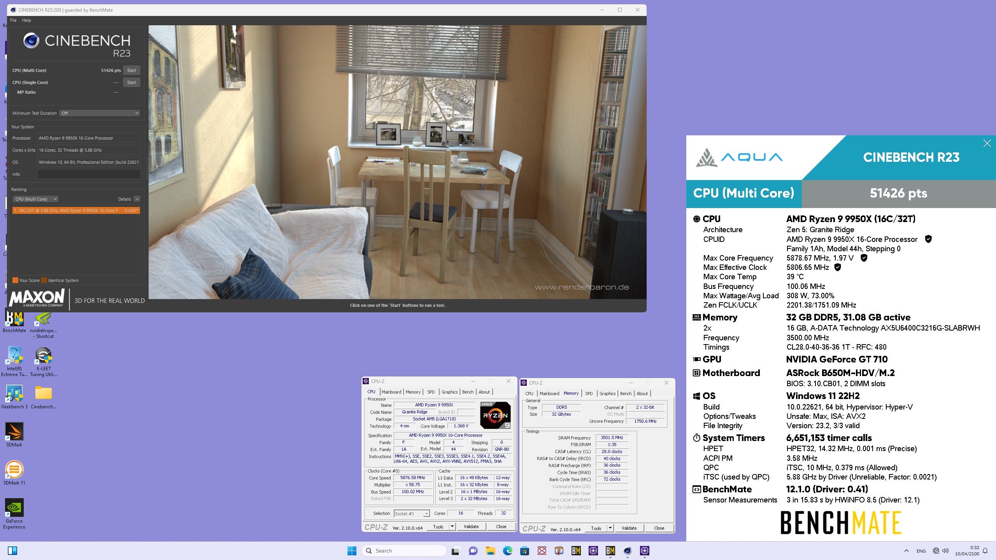The image size is (996, 560).
Task: Click Close button in CPU-Z Memory window
Action: [x=659, y=528]
